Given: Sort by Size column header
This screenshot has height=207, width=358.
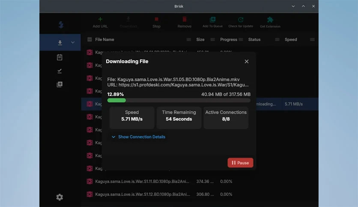Looking at the screenshot, I should 200,39.
